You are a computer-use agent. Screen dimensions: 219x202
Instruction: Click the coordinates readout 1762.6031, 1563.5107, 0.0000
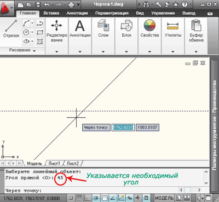(x=31, y=198)
